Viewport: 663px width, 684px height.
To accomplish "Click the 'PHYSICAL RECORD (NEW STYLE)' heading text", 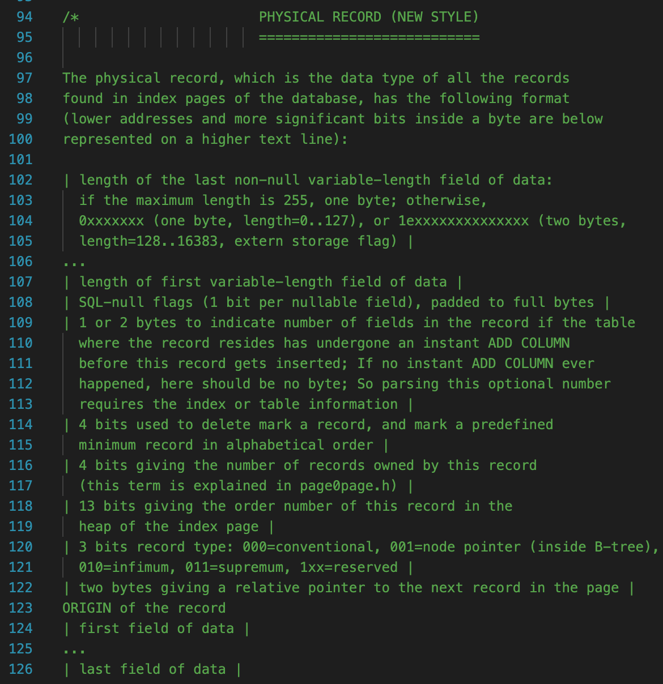I will coord(369,17).
